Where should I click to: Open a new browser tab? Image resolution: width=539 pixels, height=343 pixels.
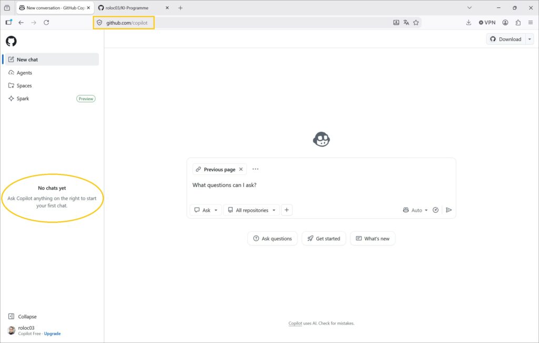pos(181,7)
